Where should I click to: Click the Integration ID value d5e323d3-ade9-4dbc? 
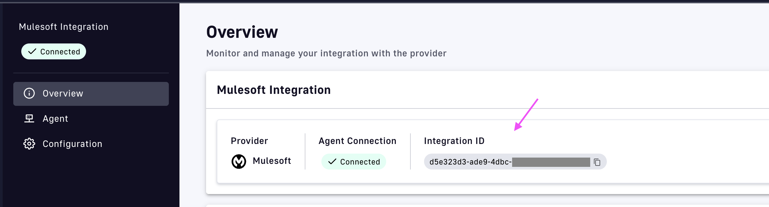click(470, 162)
